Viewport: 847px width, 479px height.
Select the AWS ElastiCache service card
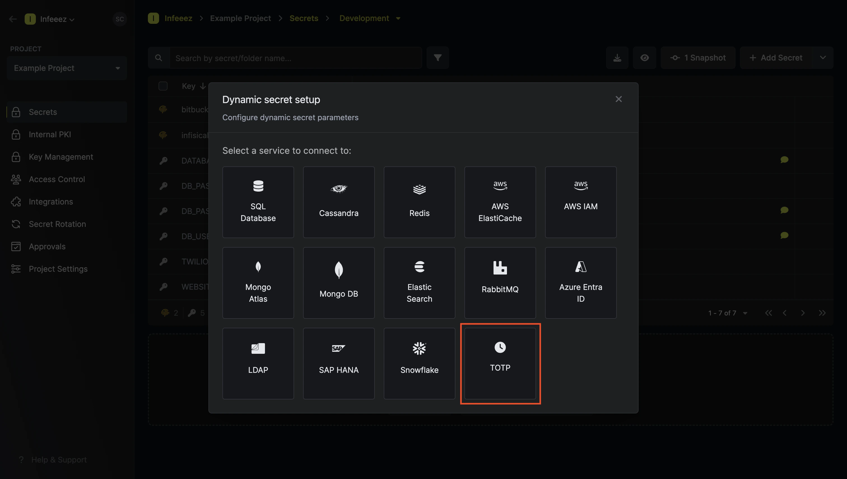500,202
